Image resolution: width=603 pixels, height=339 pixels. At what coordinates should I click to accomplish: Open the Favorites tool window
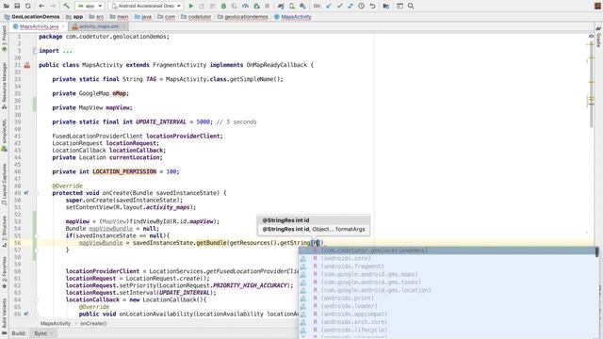point(4,272)
